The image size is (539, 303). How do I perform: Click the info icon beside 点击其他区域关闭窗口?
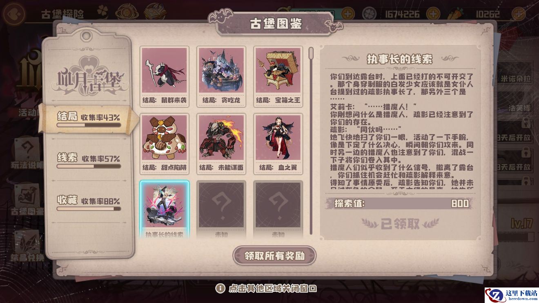coord(220,288)
